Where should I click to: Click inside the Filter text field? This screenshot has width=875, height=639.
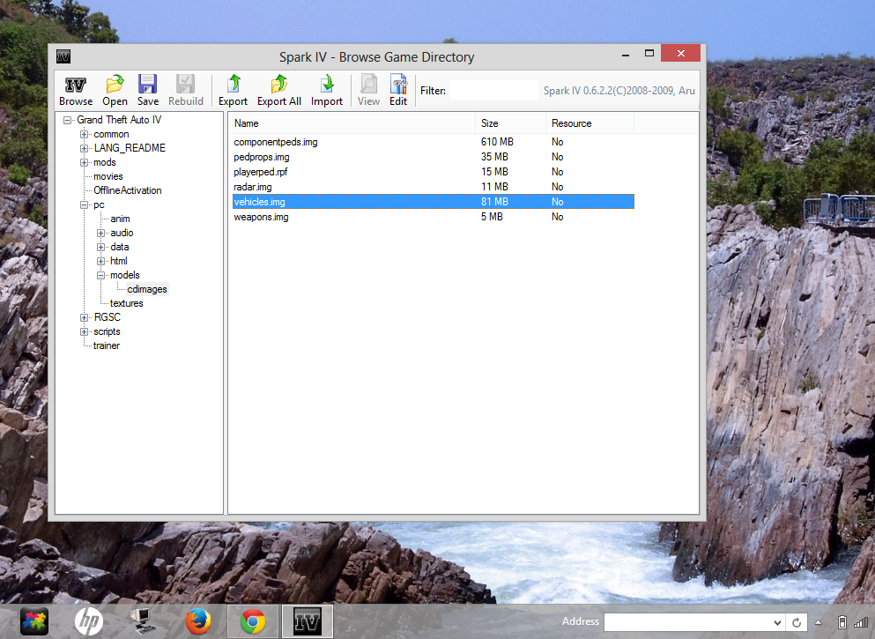click(x=493, y=90)
